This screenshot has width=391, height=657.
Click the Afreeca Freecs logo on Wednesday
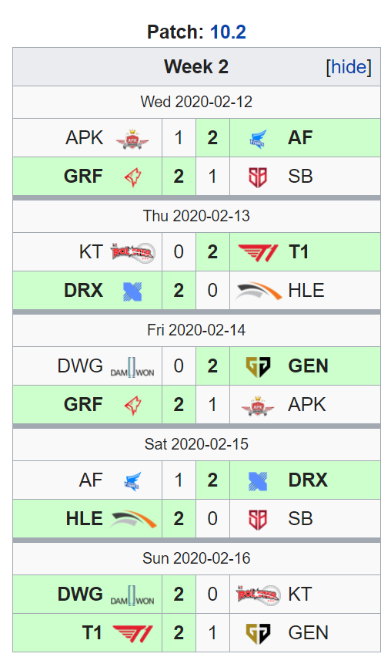tap(258, 139)
